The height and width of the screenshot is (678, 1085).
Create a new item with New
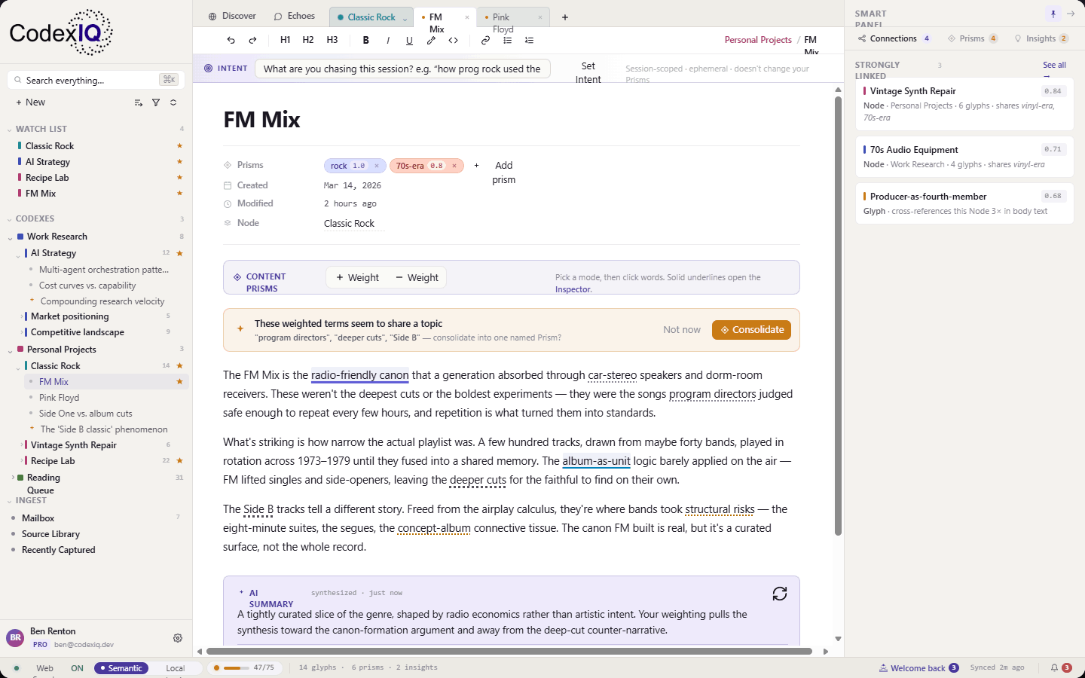tap(30, 102)
